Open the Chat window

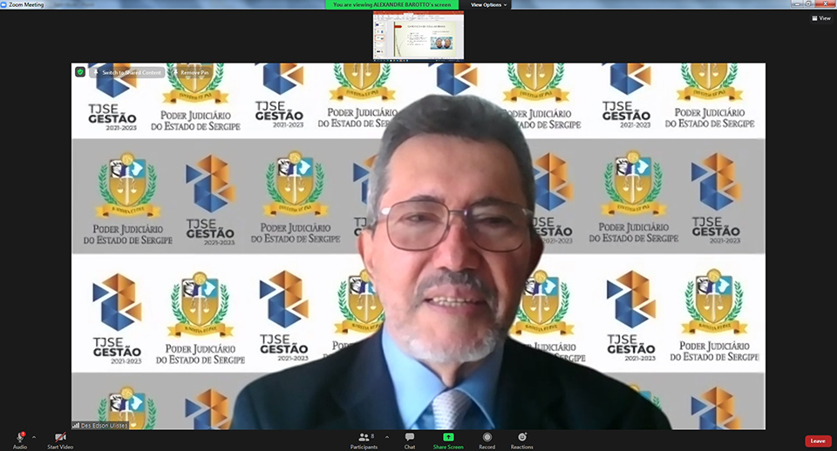coord(409,437)
